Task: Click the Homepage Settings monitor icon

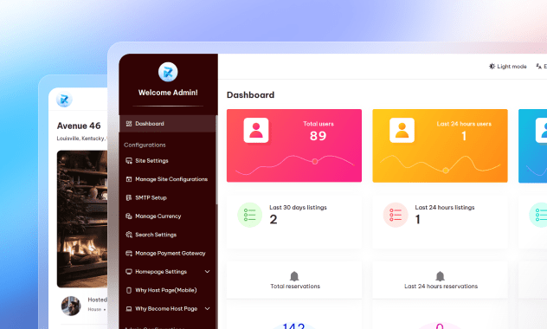Action: click(x=129, y=272)
